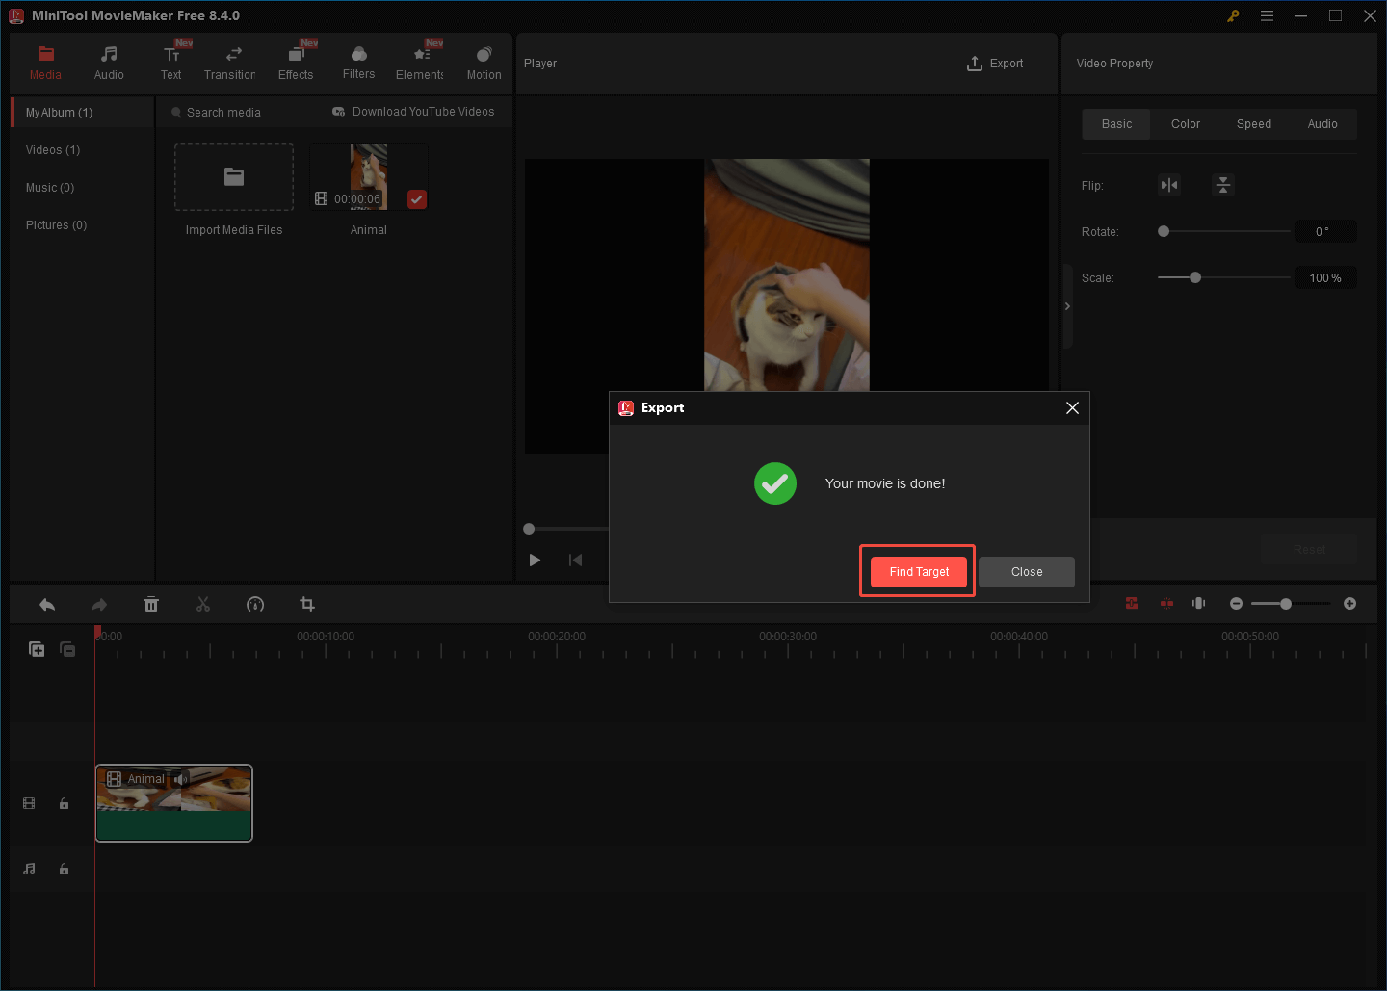Screen dimensions: 1387x991
Task: Open the Transition panel
Action: (229, 61)
